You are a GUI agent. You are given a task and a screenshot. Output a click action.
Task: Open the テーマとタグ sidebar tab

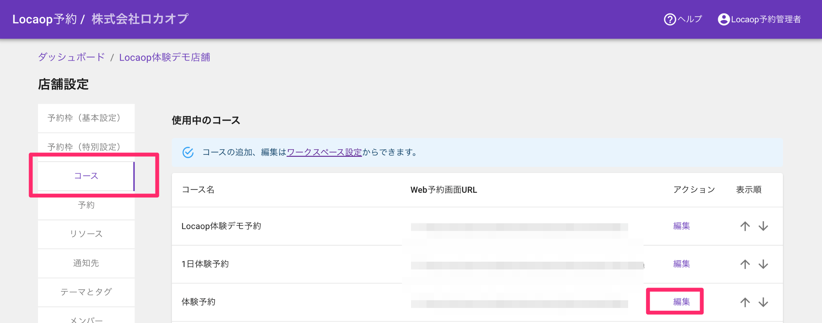coord(86,292)
